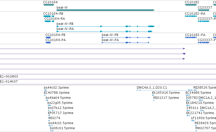The image size is (216, 132).
Task: Open EST bs49a04.5prime
Action: point(58,98)
